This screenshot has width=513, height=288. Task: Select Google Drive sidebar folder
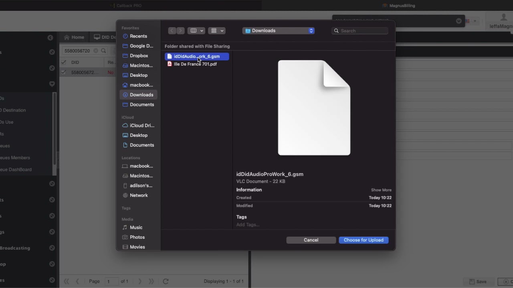[138, 46]
